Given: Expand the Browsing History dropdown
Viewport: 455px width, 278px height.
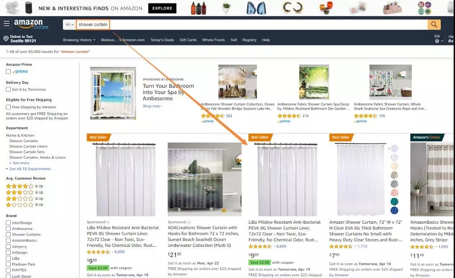Looking at the screenshot, I should point(79,40).
